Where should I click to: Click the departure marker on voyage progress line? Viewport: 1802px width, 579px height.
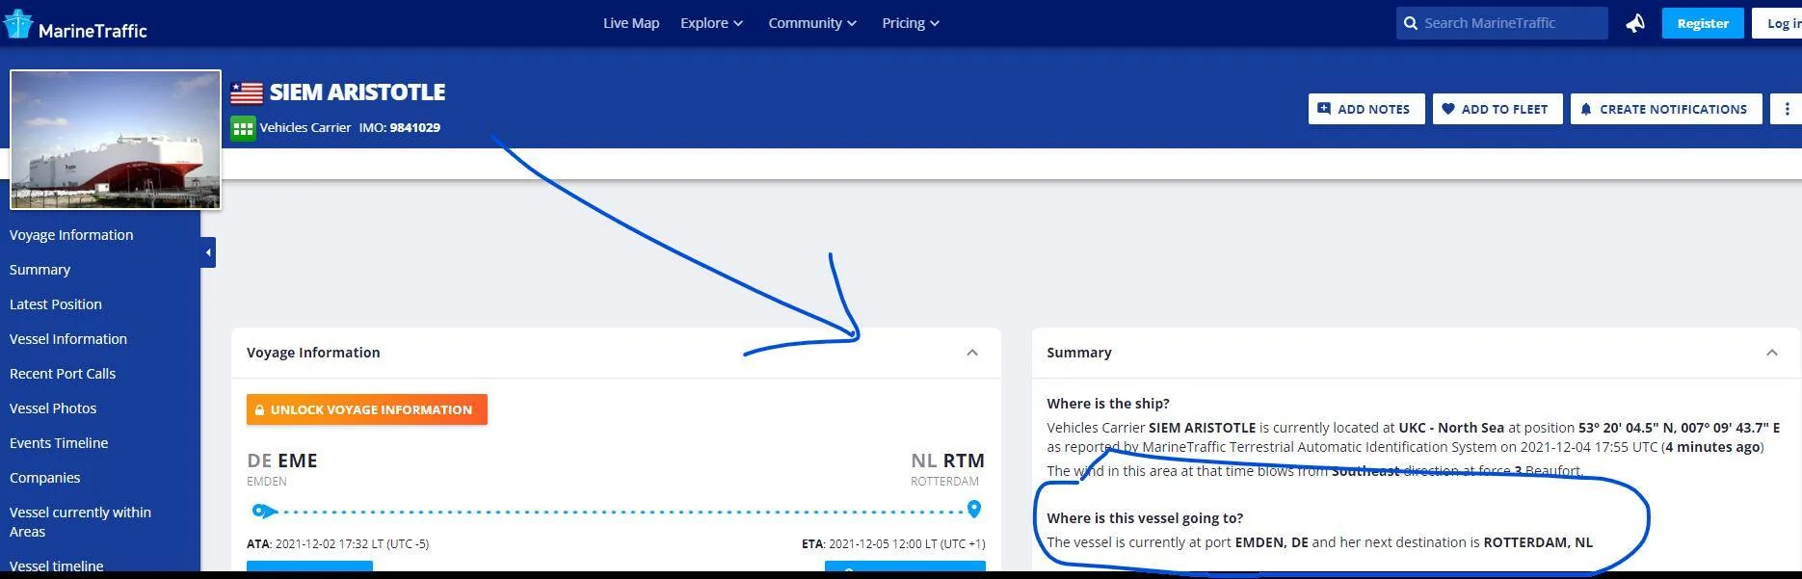tap(263, 511)
